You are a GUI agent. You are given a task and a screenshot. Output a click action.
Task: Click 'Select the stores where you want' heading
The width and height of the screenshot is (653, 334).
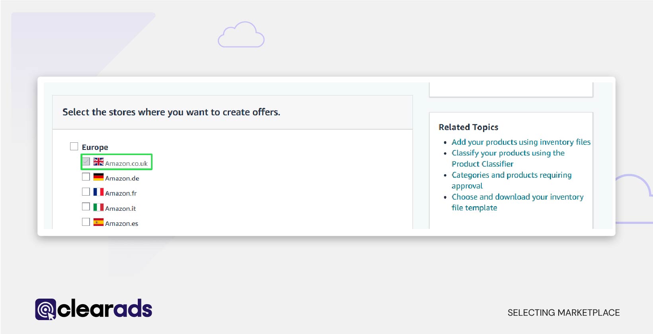click(171, 113)
